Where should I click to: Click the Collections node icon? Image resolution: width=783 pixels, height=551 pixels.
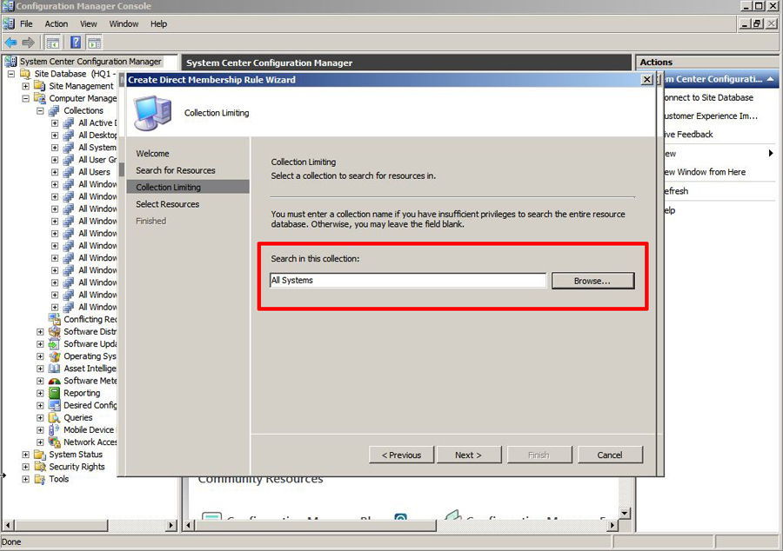coord(54,110)
